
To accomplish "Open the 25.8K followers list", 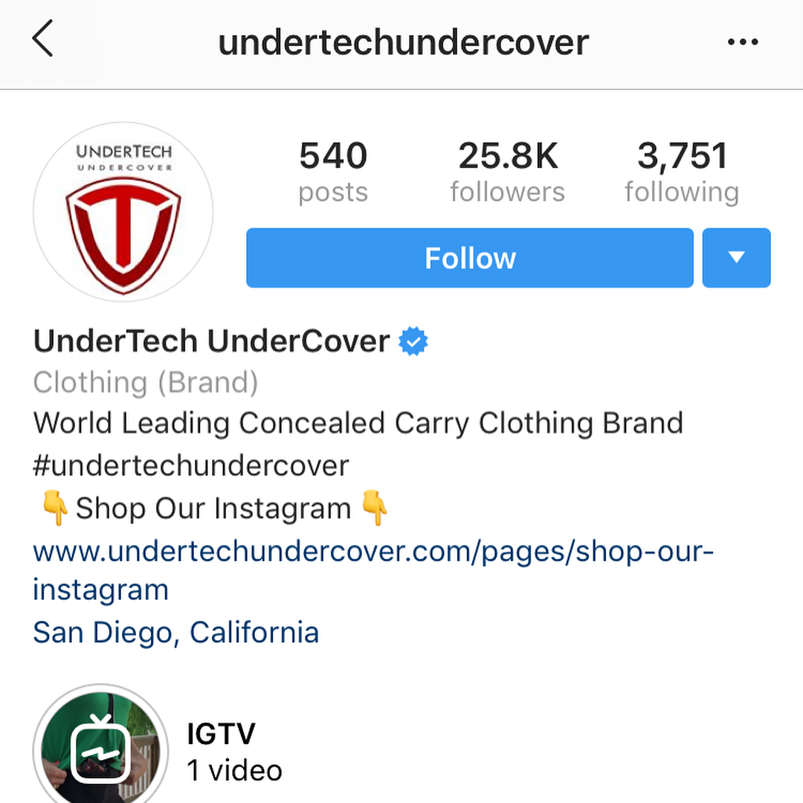I will pos(508,172).
